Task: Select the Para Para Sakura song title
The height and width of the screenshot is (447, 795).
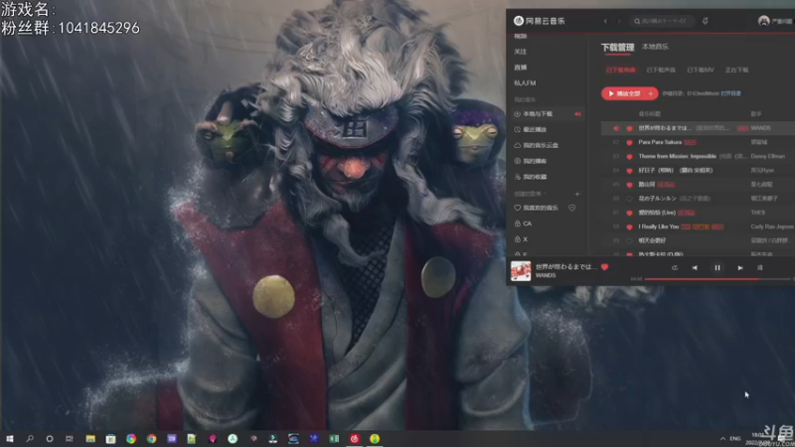Action: (x=660, y=142)
